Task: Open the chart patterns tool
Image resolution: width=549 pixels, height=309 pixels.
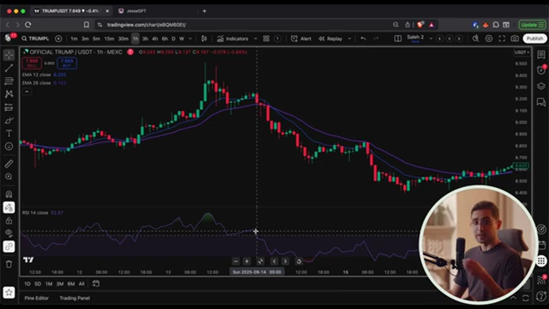Action: pos(9,94)
